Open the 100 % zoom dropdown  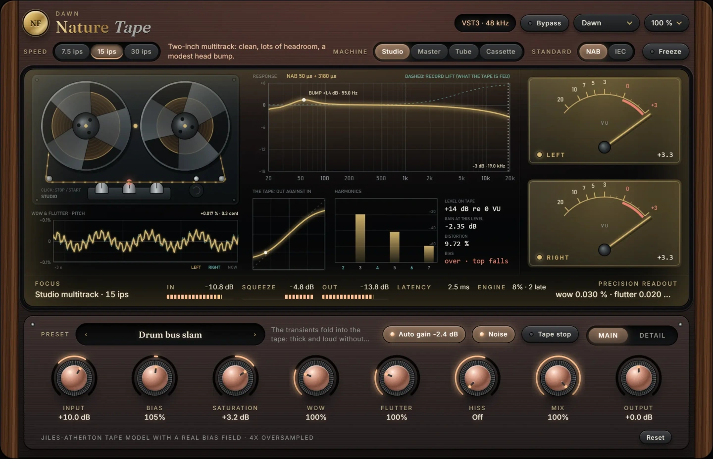(666, 23)
